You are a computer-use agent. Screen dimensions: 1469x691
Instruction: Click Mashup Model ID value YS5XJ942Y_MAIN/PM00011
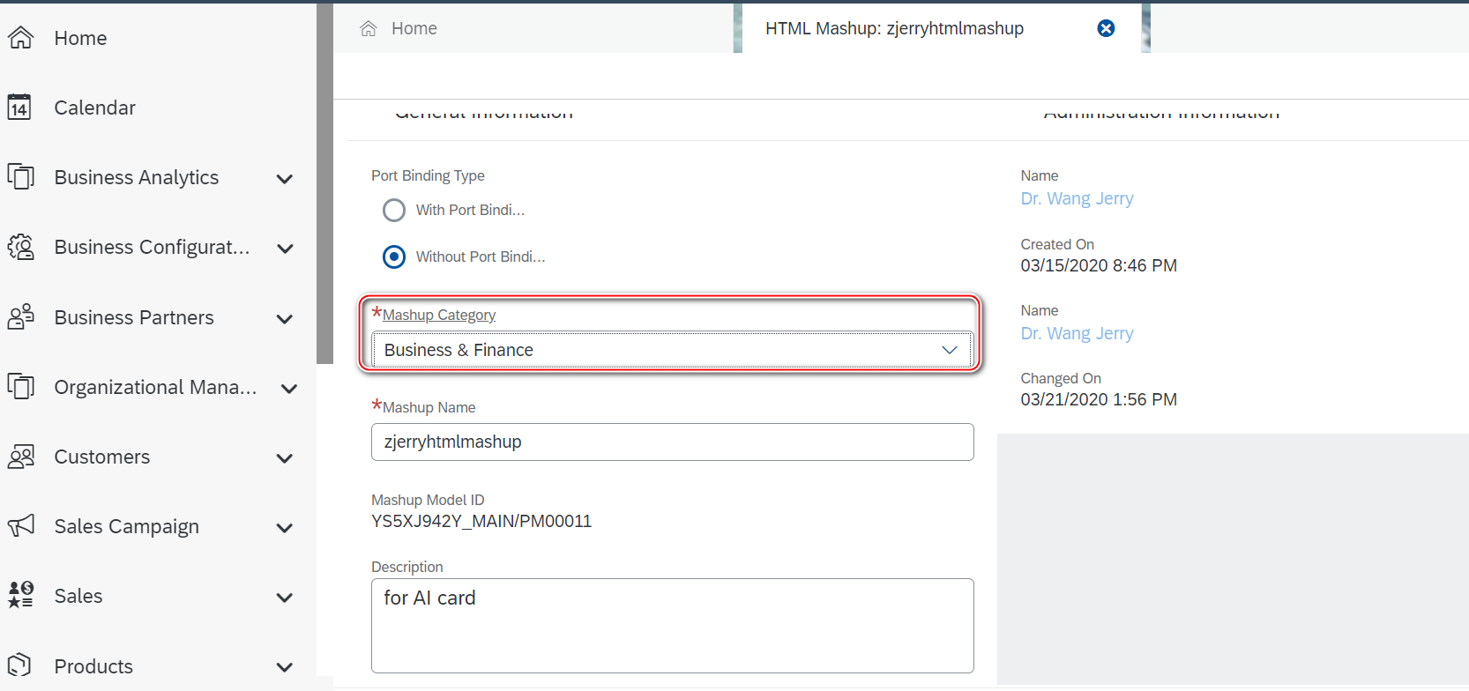(x=481, y=521)
